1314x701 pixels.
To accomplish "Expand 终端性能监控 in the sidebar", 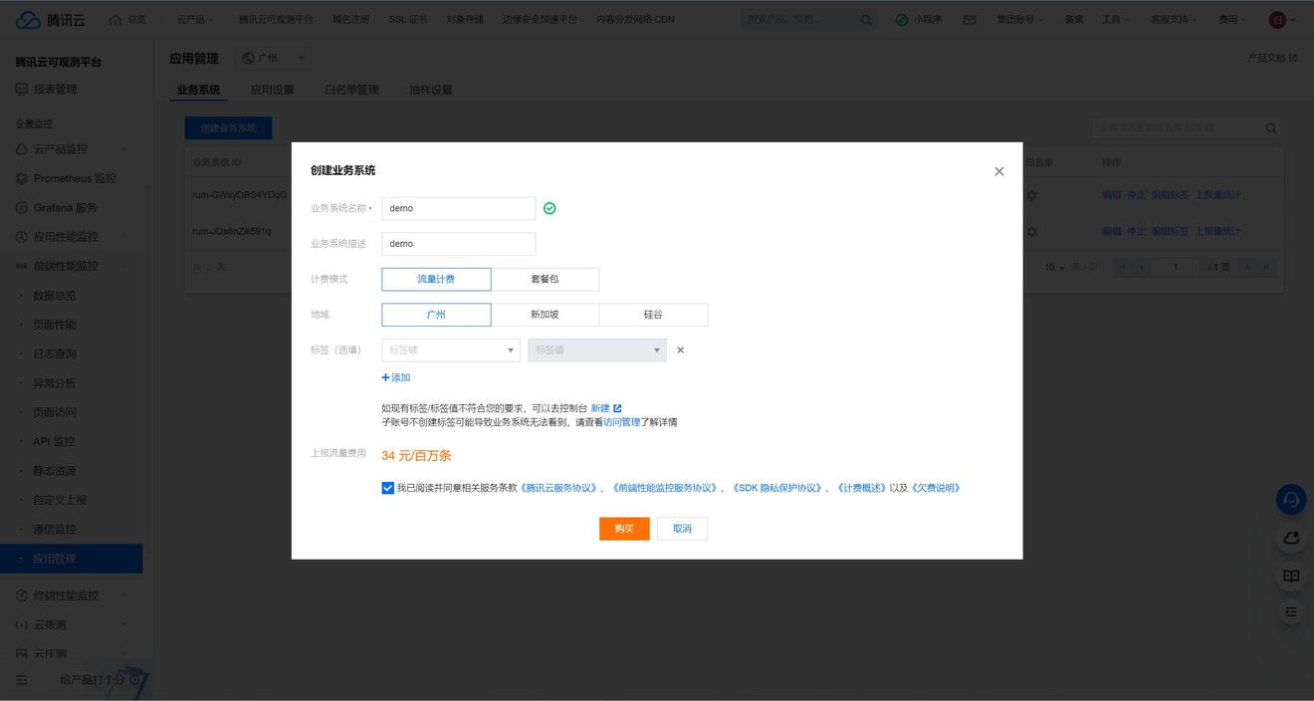I will click(x=66, y=595).
